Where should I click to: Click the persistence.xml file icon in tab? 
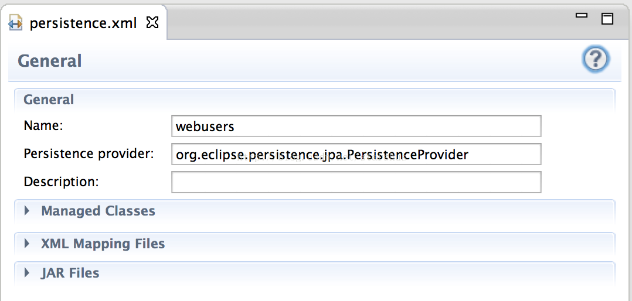(15, 24)
